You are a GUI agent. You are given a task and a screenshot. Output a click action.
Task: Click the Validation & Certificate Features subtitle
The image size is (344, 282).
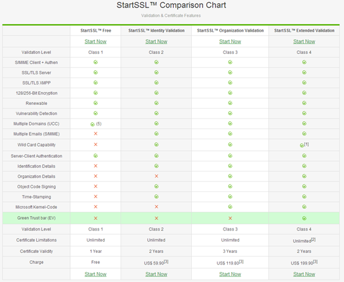tap(171, 16)
